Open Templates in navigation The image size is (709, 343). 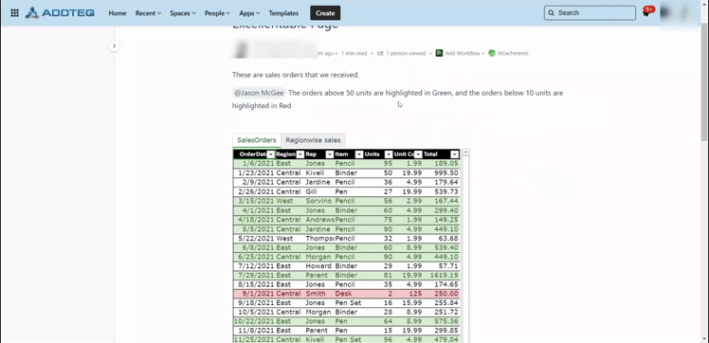pyautogui.click(x=283, y=13)
